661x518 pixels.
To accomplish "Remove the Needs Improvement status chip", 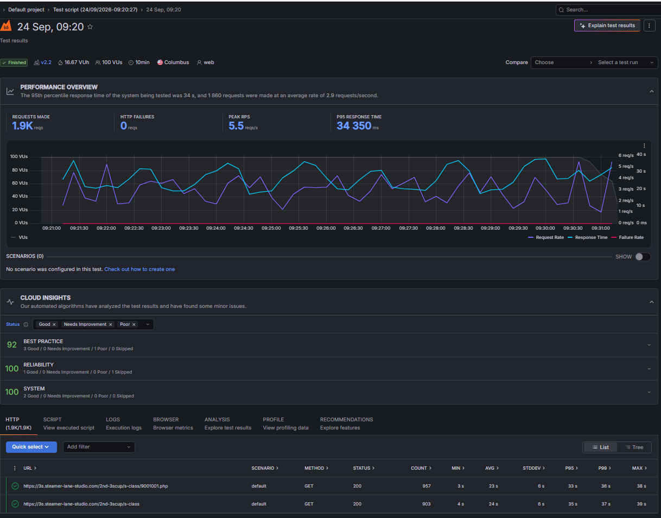I will 111,325.
